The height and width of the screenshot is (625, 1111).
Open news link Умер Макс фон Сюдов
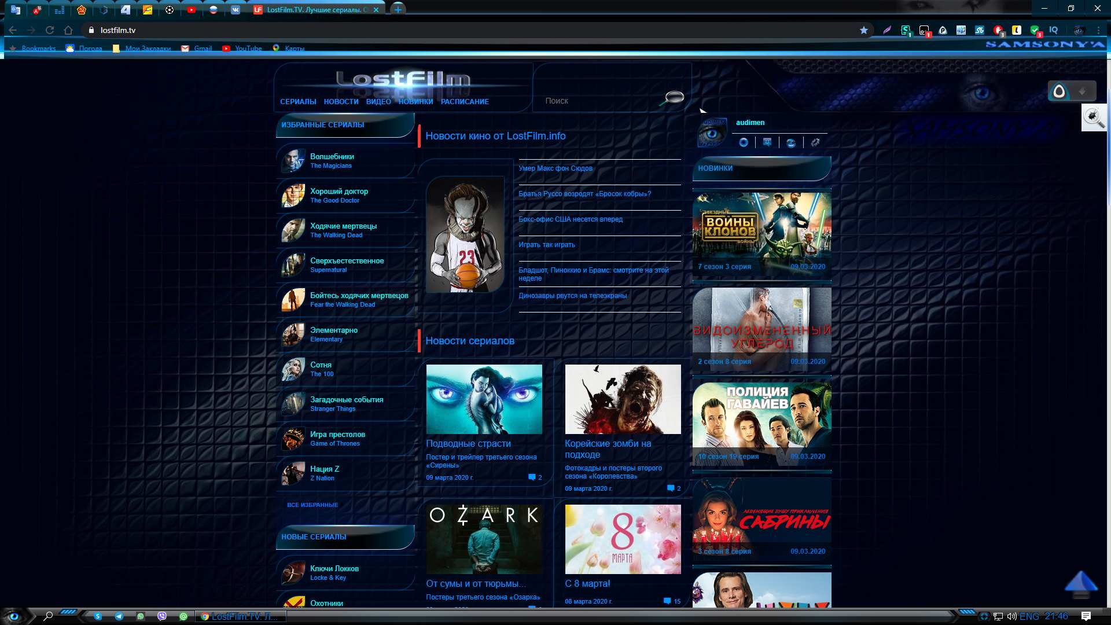click(x=555, y=168)
